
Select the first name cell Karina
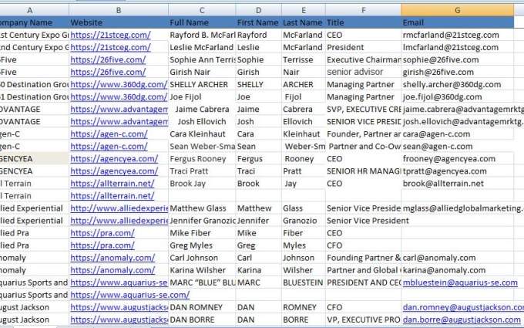click(x=258, y=270)
